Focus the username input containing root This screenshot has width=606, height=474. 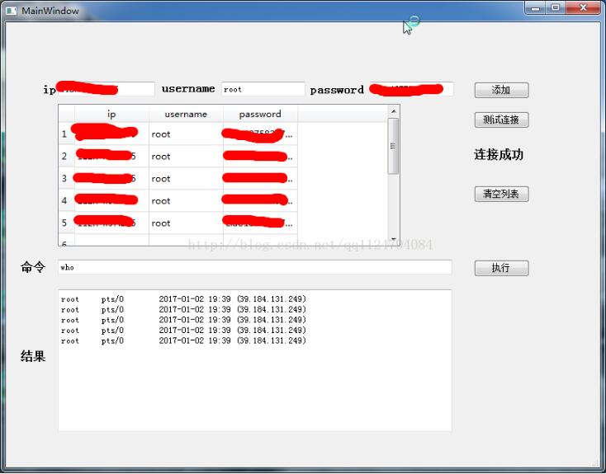click(x=263, y=89)
